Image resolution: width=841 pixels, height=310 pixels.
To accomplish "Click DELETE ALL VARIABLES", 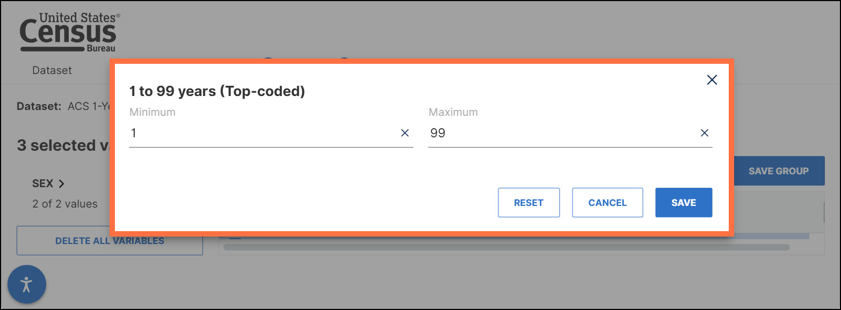I will tap(110, 241).
